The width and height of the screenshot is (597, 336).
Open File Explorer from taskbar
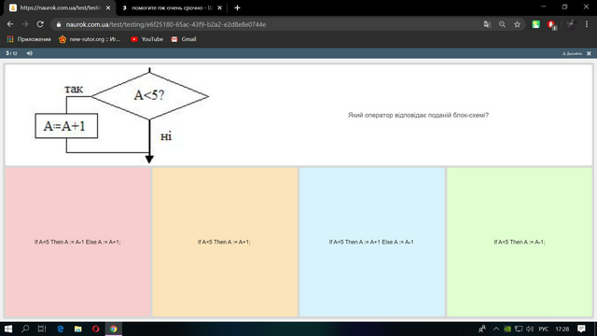point(78,329)
